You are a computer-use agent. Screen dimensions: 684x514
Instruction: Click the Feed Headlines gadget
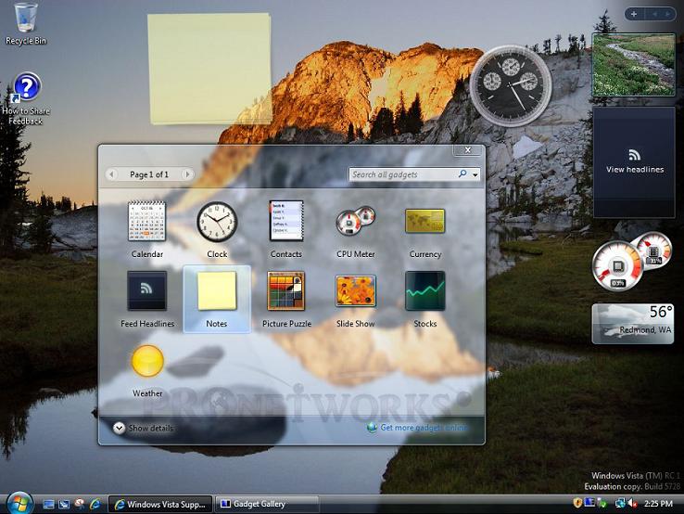(x=146, y=291)
